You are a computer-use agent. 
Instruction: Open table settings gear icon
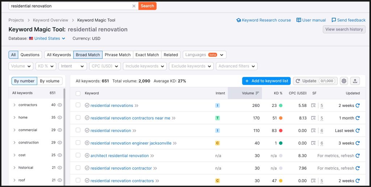point(344,81)
